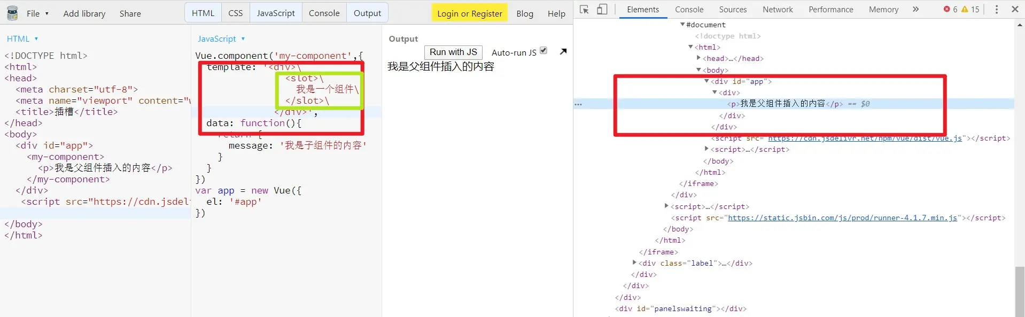The height and width of the screenshot is (317, 1025).
Task: Open the vue.js CDN script link
Action: click(x=865, y=138)
